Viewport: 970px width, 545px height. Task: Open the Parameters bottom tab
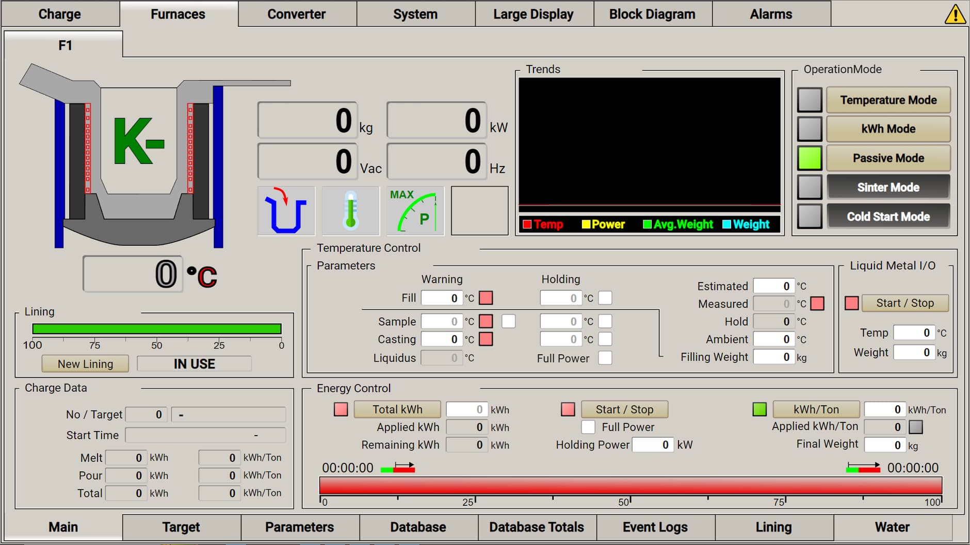click(300, 527)
